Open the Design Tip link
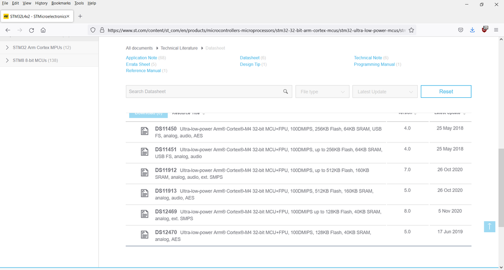This screenshot has width=504, height=270. (250, 64)
